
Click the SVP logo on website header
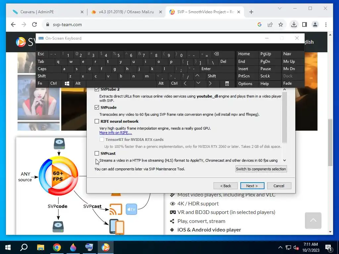click(x=21, y=42)
